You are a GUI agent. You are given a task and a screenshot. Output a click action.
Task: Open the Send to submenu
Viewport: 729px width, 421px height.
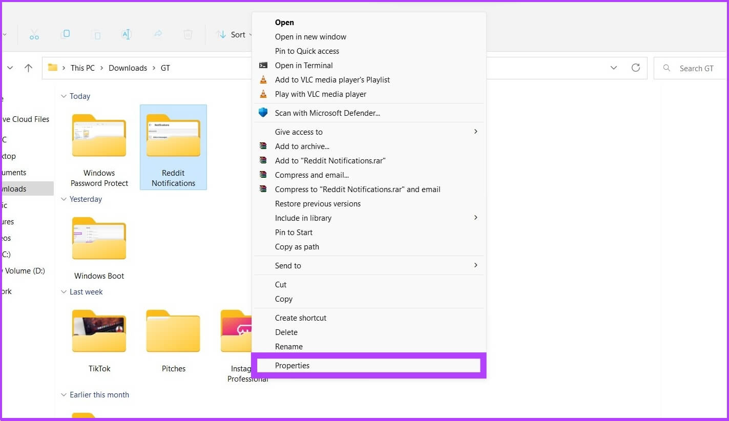click(288, 266)
